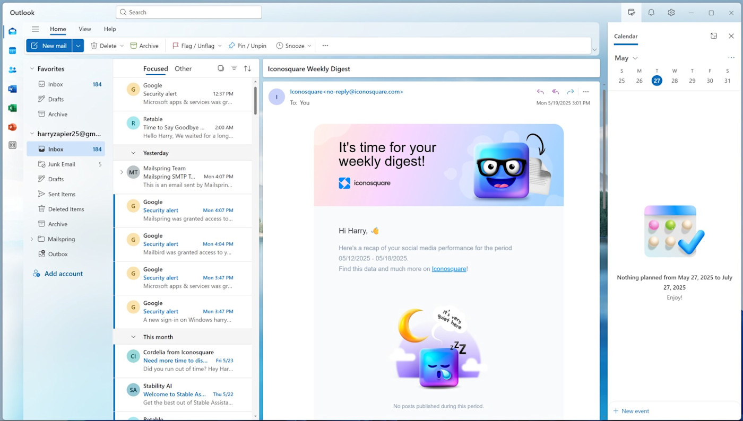Open the New mail dropdown arrow
The width and height of the screenshot is (743, 421).
pyautogui.click(x=78, y=46)
